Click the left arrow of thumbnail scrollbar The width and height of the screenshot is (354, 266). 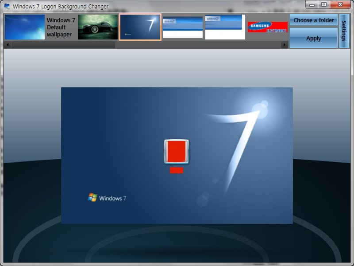(8, 45)
